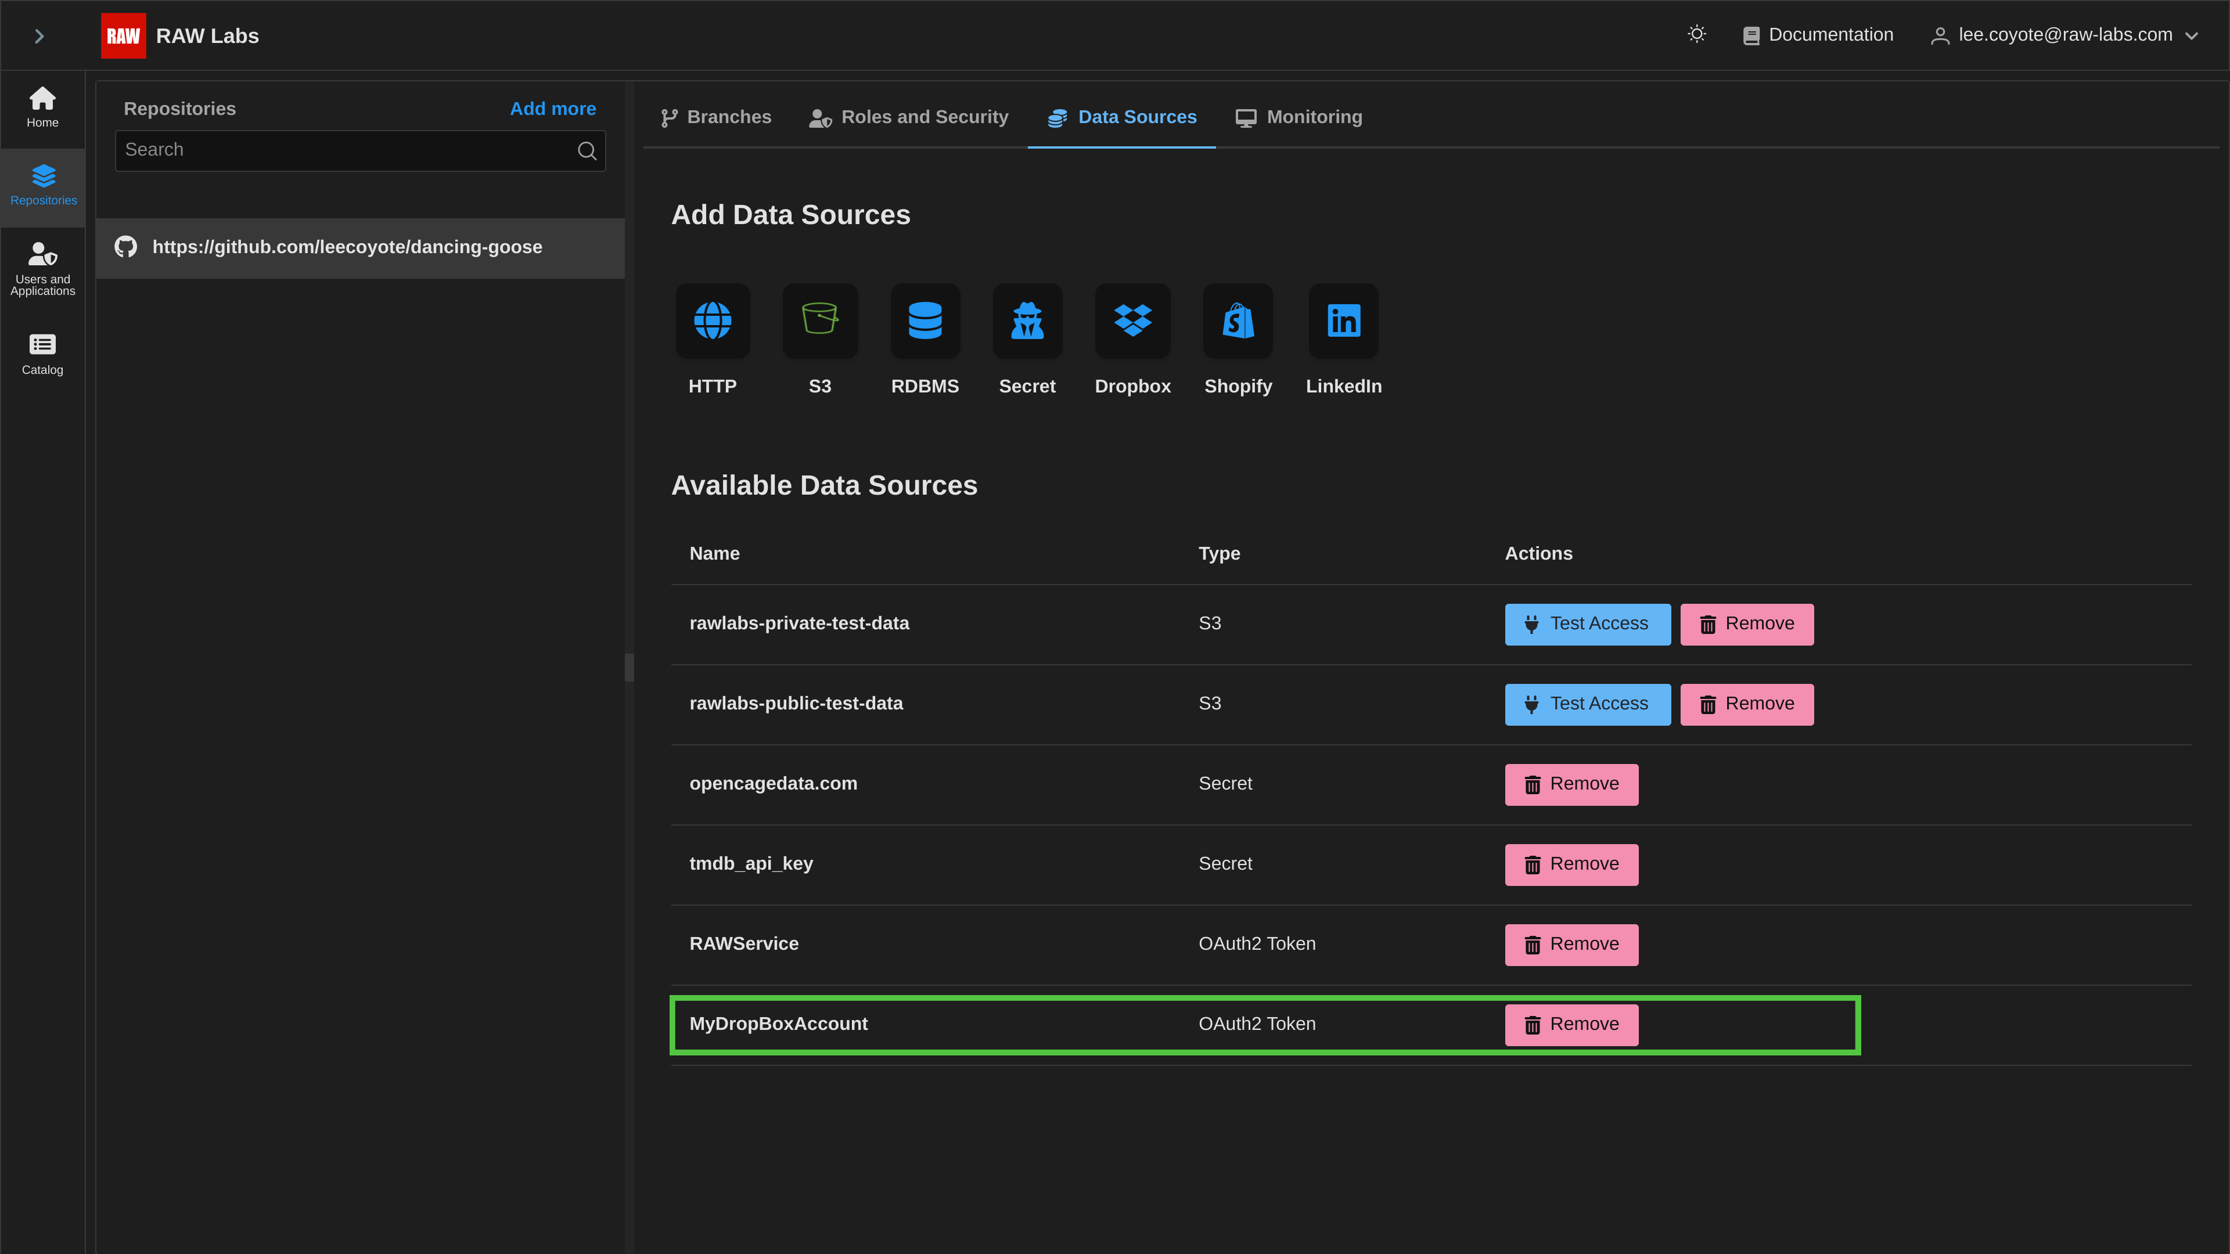Test Access for rawlabs-public-test-data

coord(1588,704)
